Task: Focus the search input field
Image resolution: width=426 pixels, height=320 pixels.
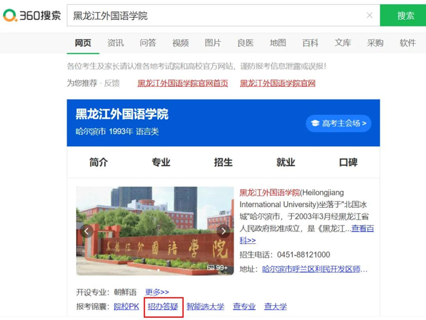Action: [213, 16]
